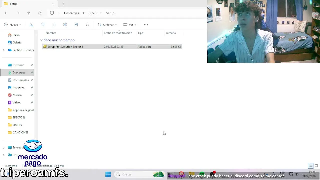Screen dimensions: 320x180
Task: Open a new Explorer tab with plus
Action: coord(63,4)
